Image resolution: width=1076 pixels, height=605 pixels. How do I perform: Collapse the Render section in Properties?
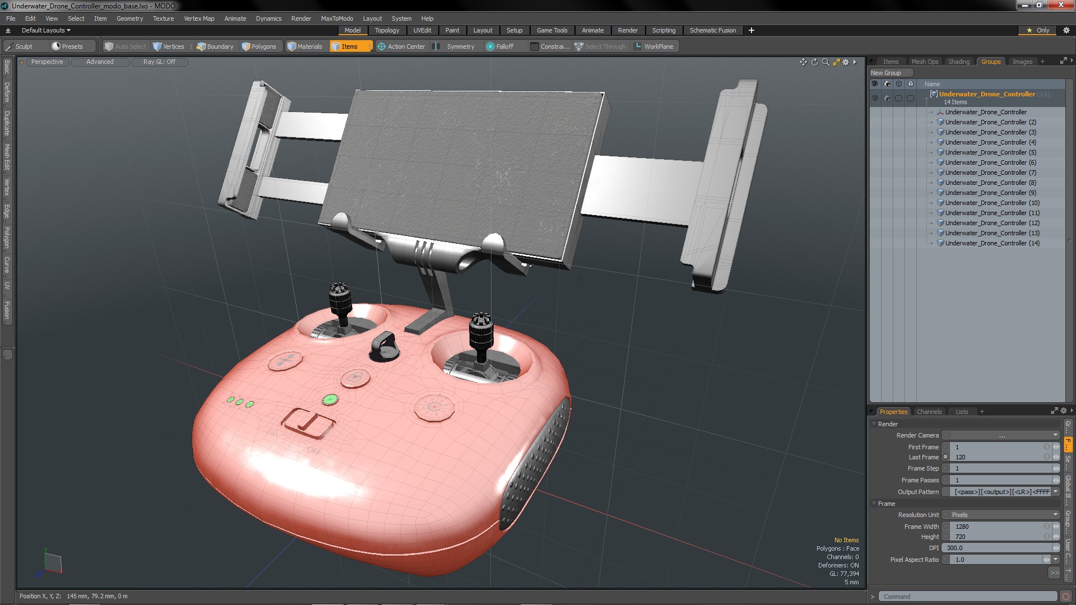click(x=874, y=424)
